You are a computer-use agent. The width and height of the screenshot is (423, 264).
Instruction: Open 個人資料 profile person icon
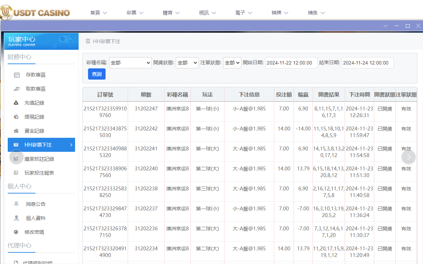click(x=16, y=218)
